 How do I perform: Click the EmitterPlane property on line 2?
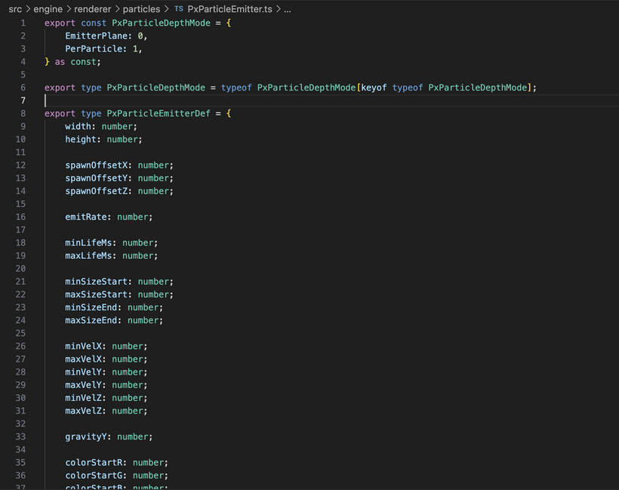pyautogui.click(x=96, y=36)
